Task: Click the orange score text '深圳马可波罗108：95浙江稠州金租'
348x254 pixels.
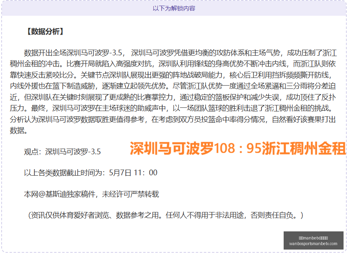Action: pos(238,148)
